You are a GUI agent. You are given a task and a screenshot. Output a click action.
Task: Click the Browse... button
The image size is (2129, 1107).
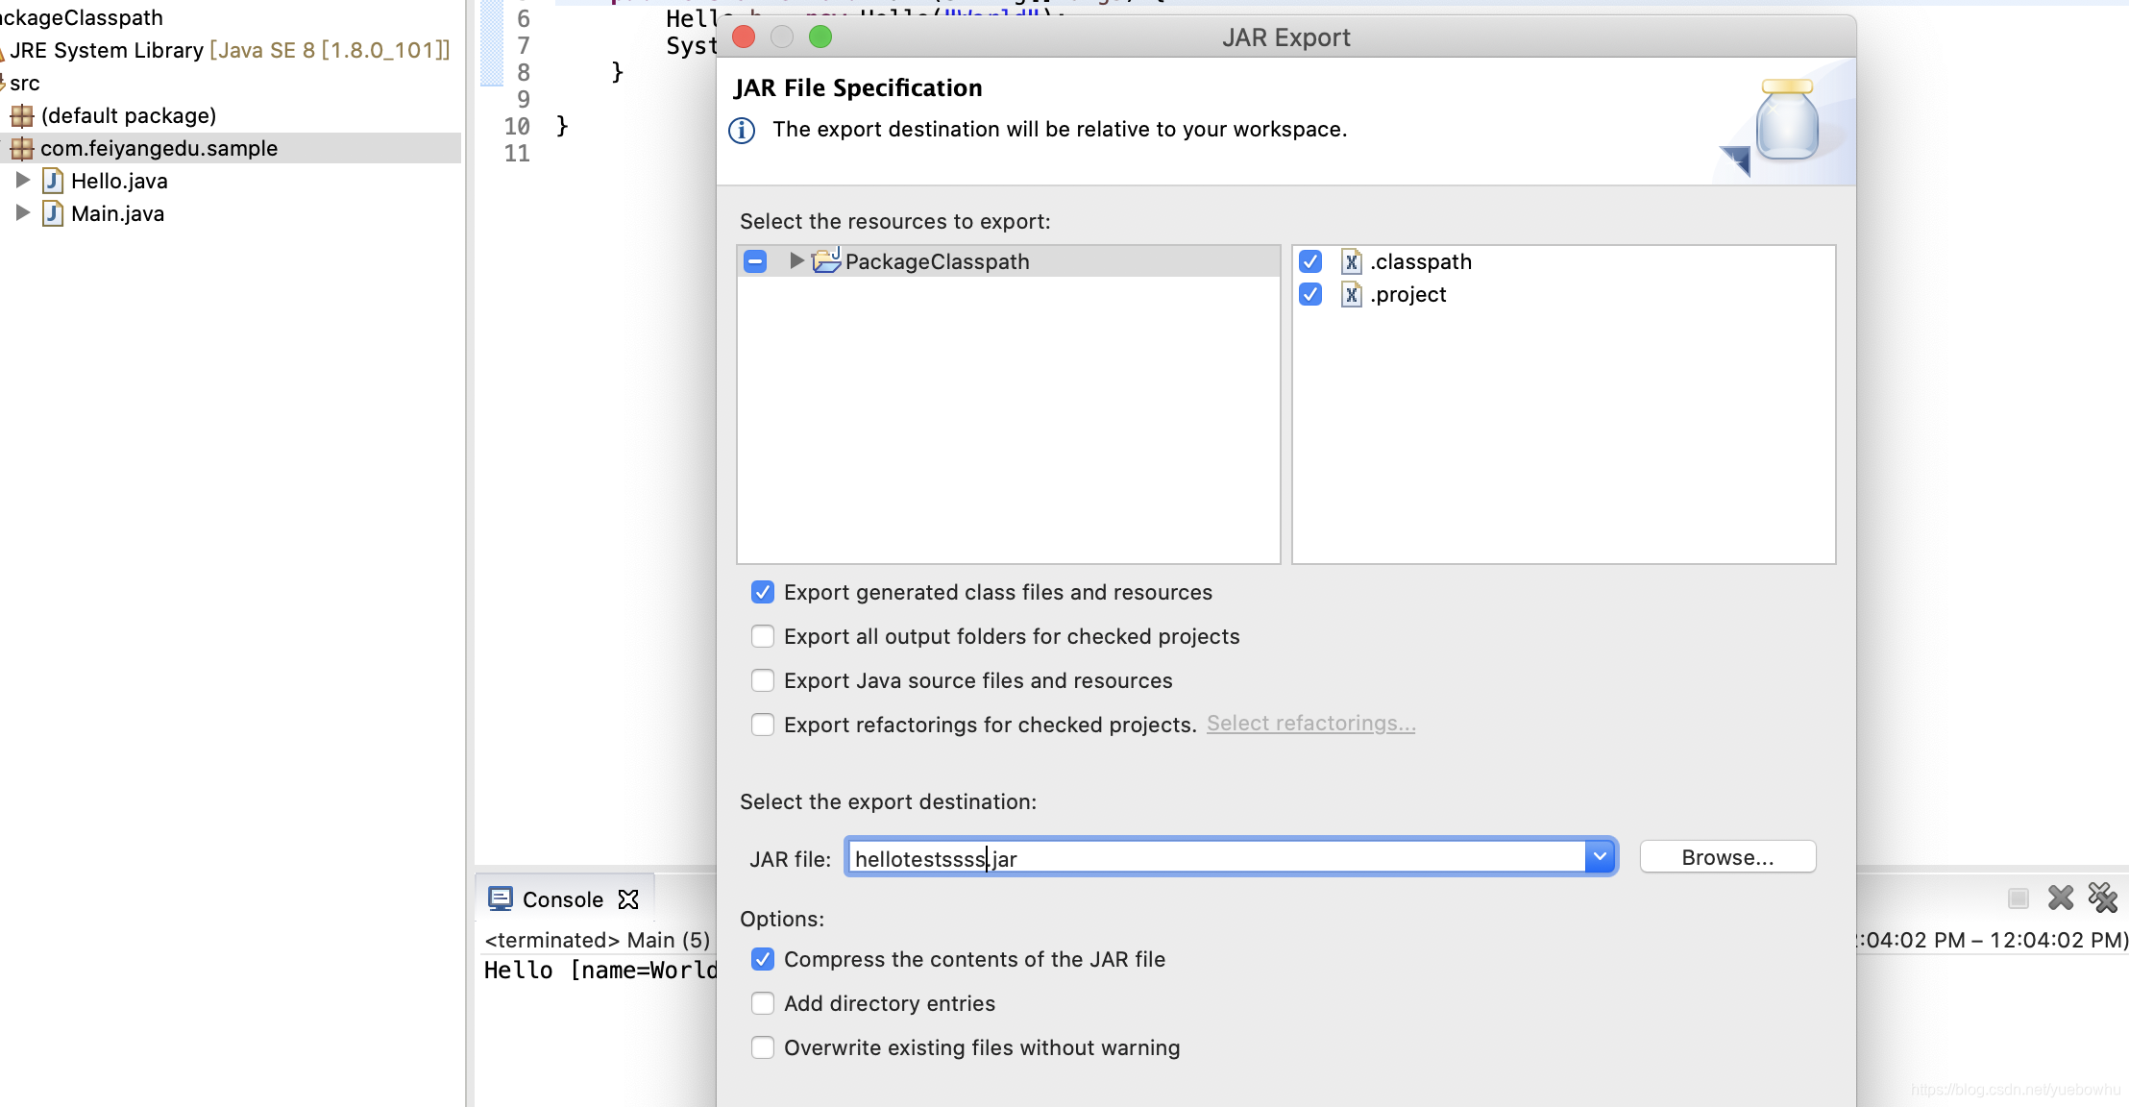[1726, 857]
